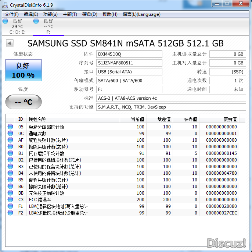Select the 闪存磨损平均计数 attribute name
This screenshot has width=252, height=252.
pos(46,153)
